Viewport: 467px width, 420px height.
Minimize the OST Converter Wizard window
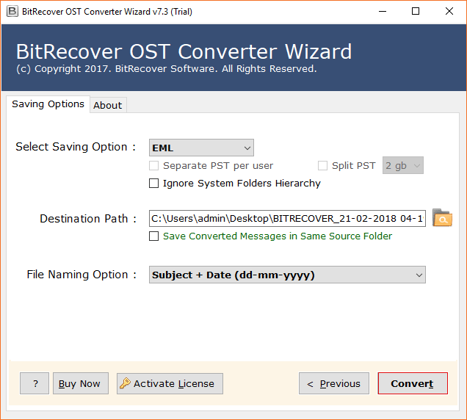coord(383,11)
